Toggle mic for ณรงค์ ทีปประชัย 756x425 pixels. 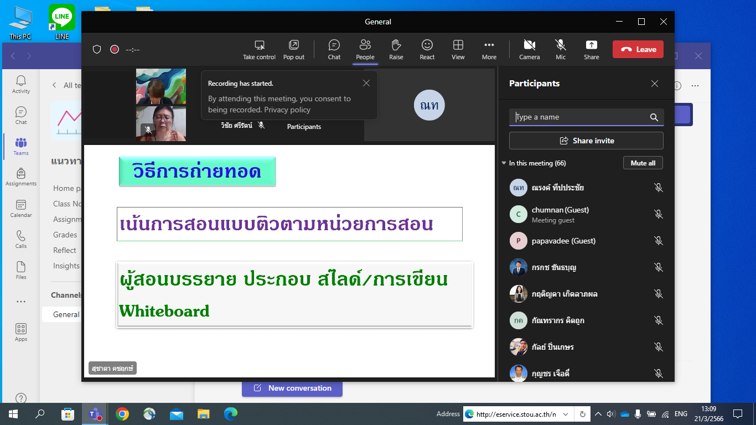(659, 188)
